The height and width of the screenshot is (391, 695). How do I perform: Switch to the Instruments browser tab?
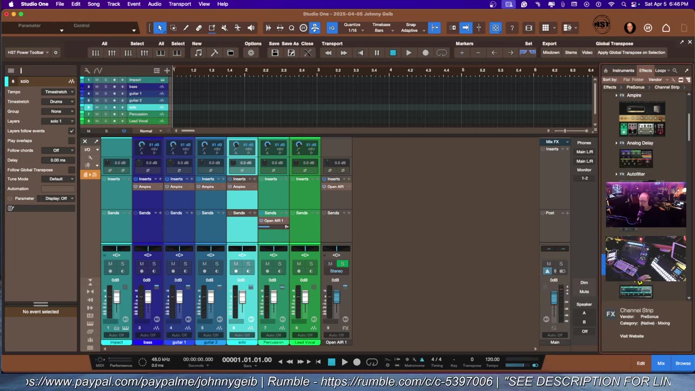point(623,71)
